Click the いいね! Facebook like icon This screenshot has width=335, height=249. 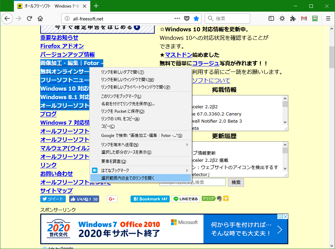[84, 199]
